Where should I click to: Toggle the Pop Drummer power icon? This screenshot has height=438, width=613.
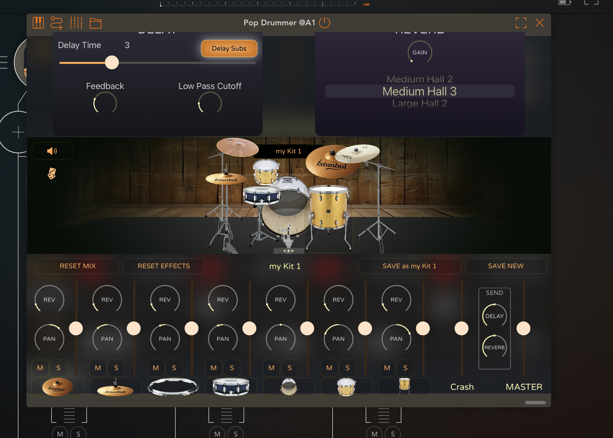[x=324, y=22]
